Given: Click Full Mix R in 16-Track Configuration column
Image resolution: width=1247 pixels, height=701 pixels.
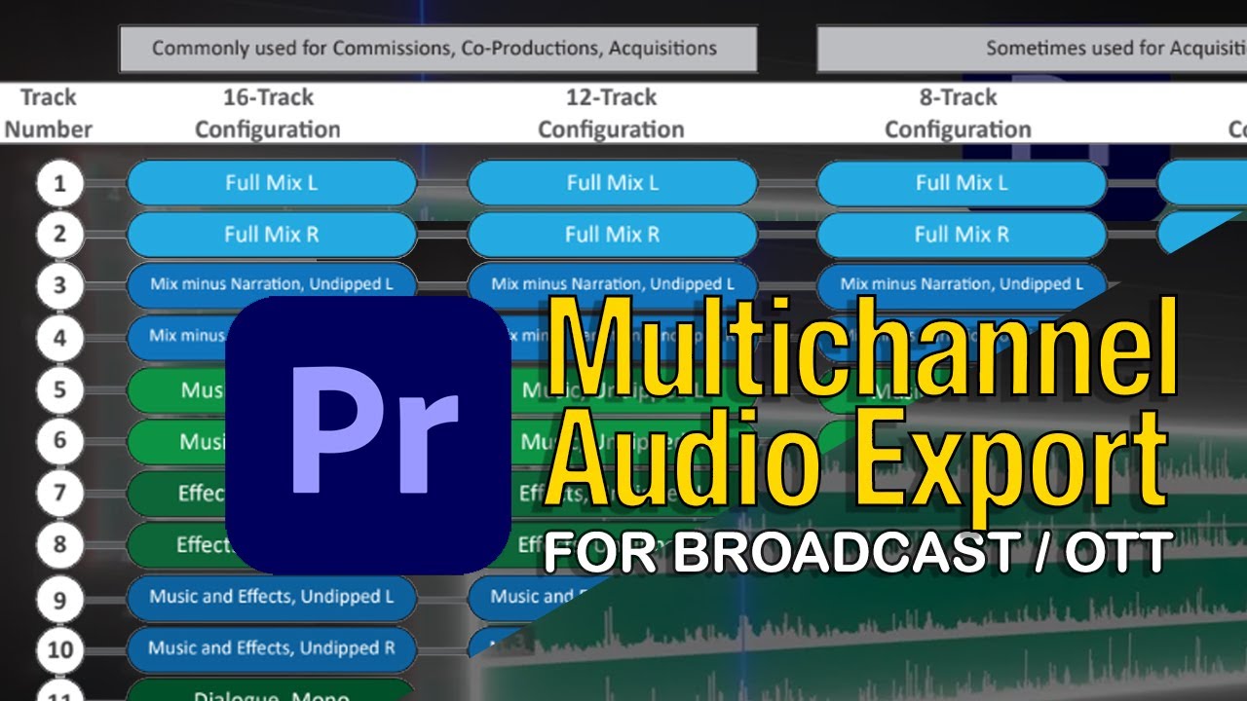Looking at the screenshot, I should (x=272, y=235).
